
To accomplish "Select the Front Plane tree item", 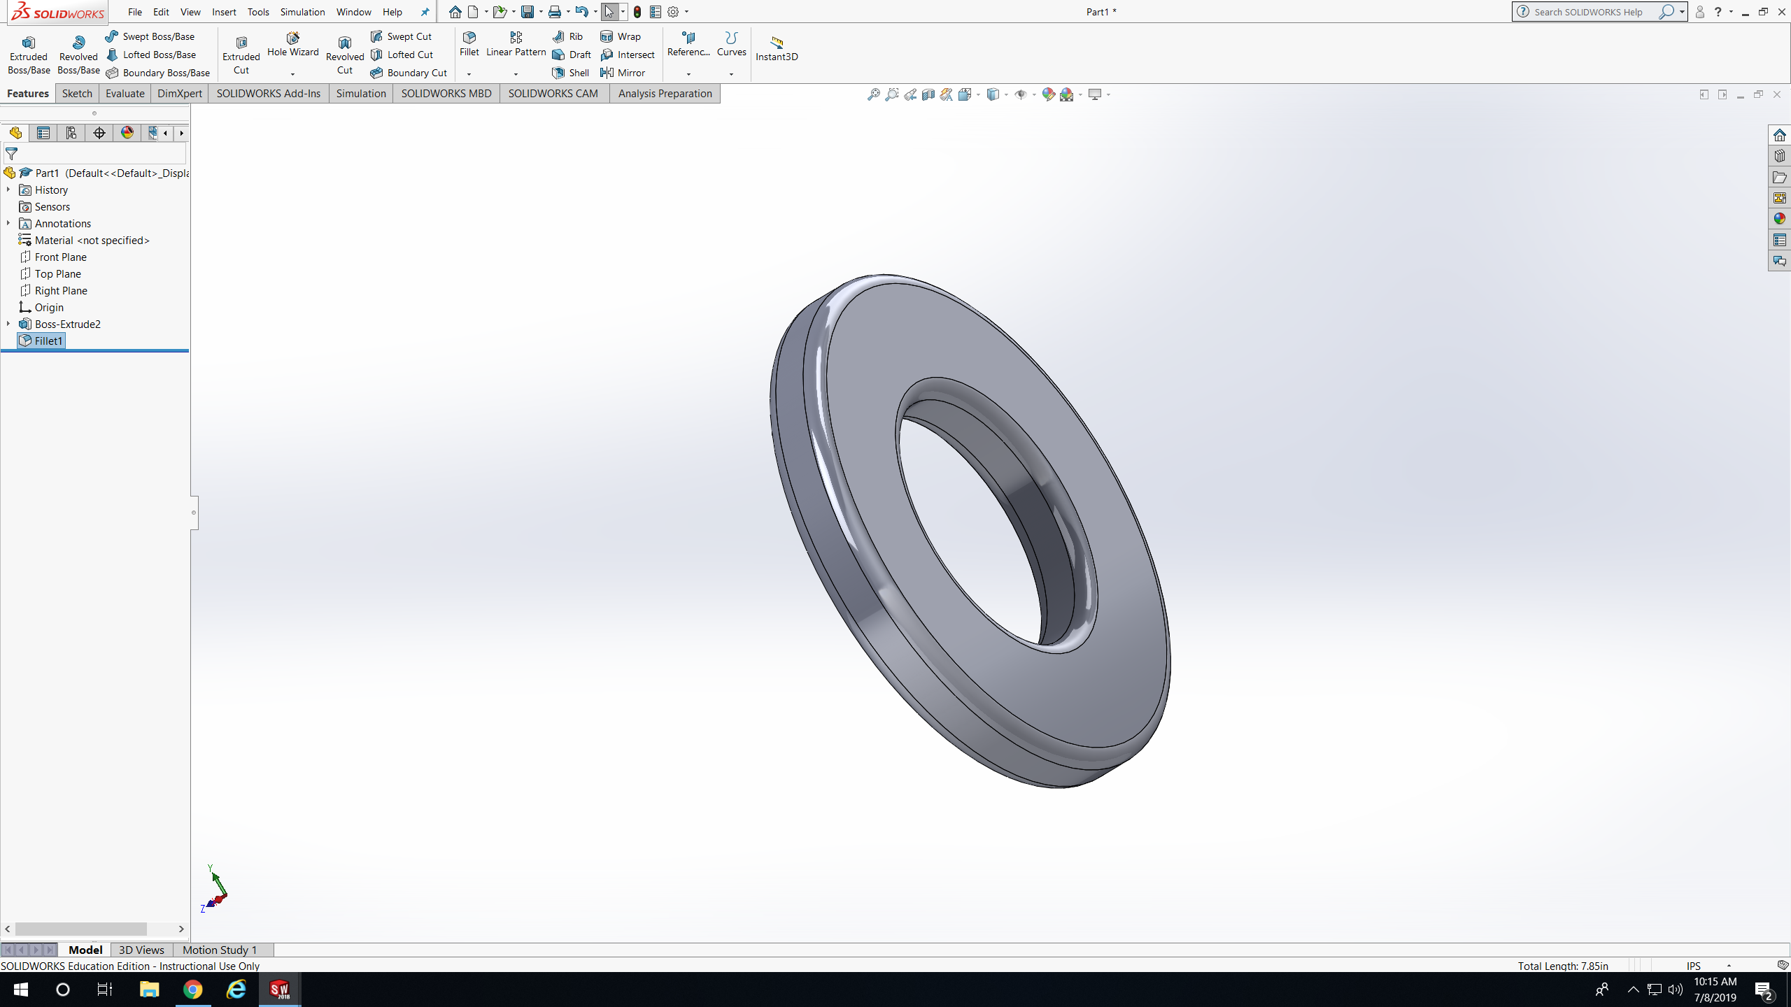I will click(x=60, y=257).
